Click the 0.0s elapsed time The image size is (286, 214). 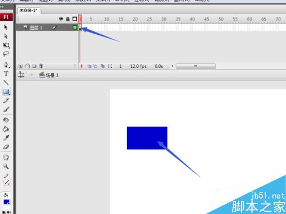[158, 66]
